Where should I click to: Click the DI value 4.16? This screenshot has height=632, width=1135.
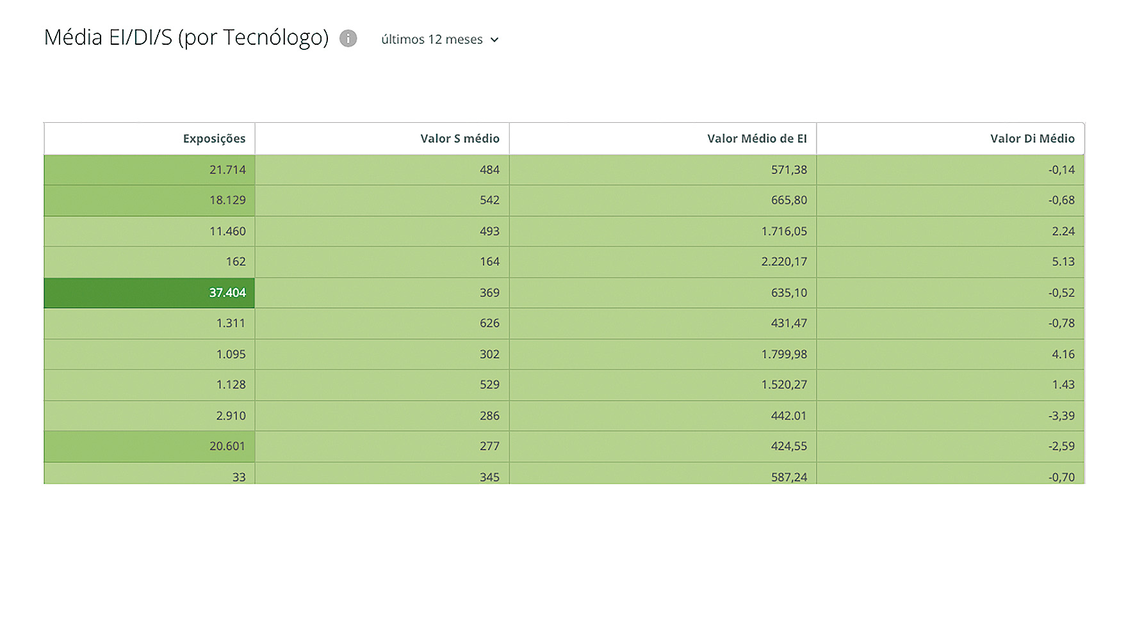click(1063, 354)
